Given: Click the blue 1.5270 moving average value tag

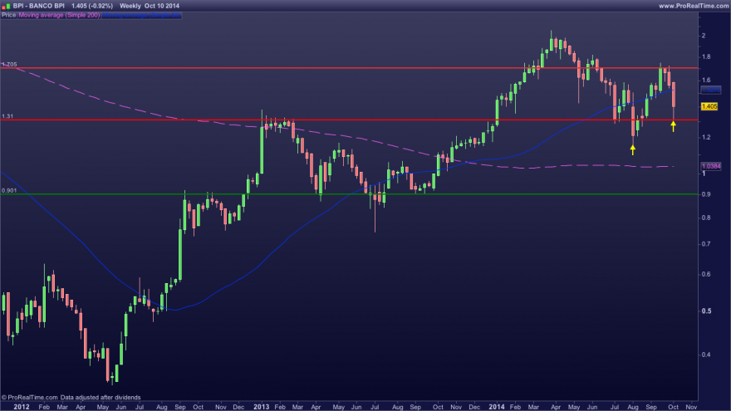Looking at the screenshot, I should 710,90.
